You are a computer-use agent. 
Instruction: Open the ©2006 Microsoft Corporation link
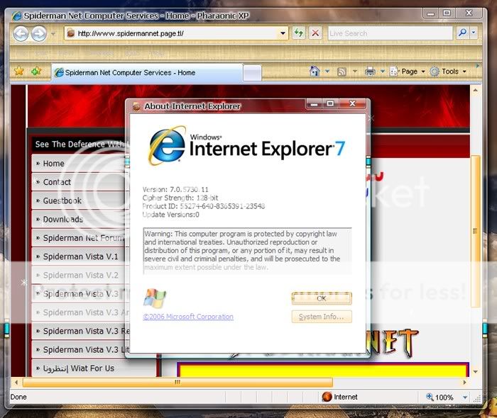point(188,317)
